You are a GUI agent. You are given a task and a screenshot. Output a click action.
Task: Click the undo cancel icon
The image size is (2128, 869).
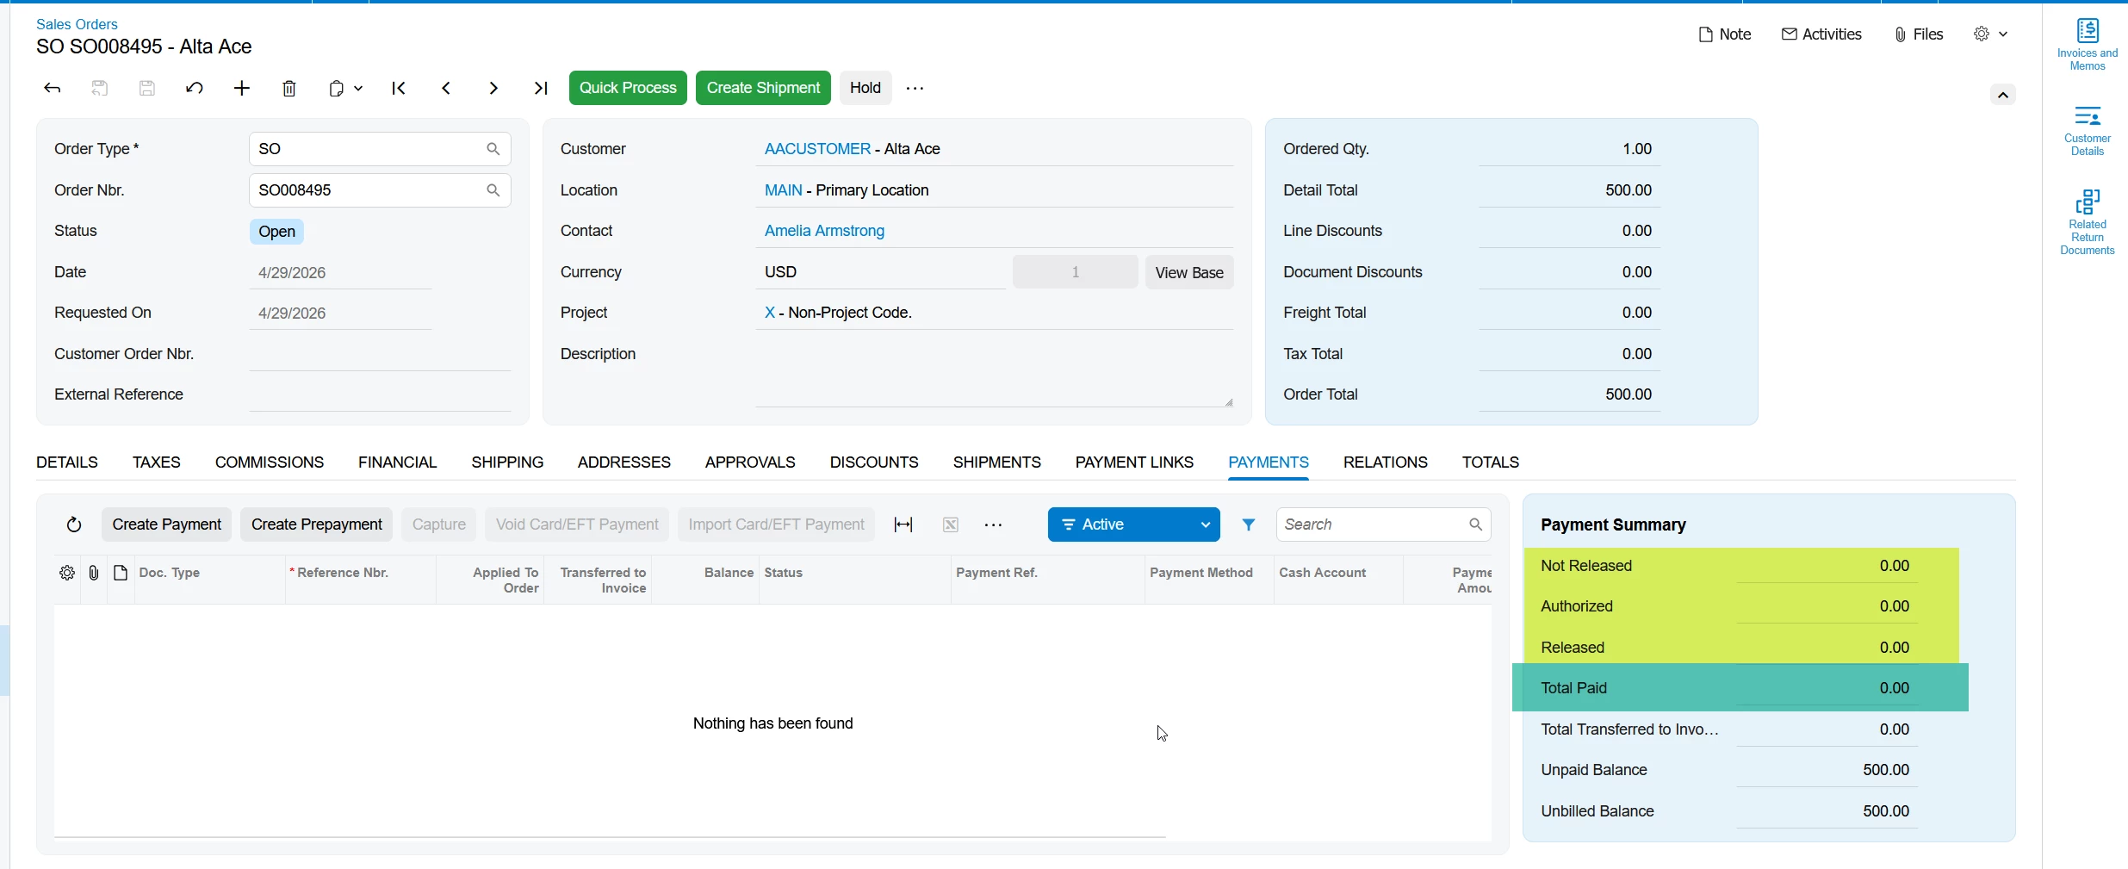point(195,88)
